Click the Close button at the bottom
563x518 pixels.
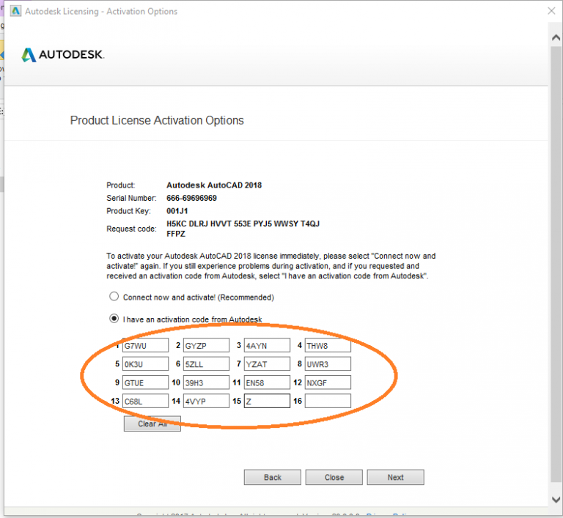click(x=334, y=477)
